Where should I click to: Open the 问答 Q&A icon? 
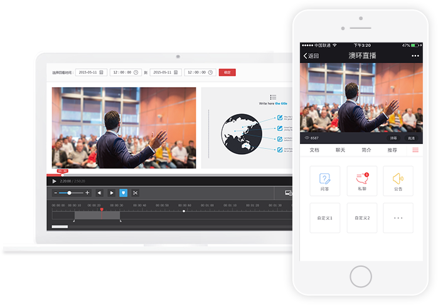(x=325, y=181)
